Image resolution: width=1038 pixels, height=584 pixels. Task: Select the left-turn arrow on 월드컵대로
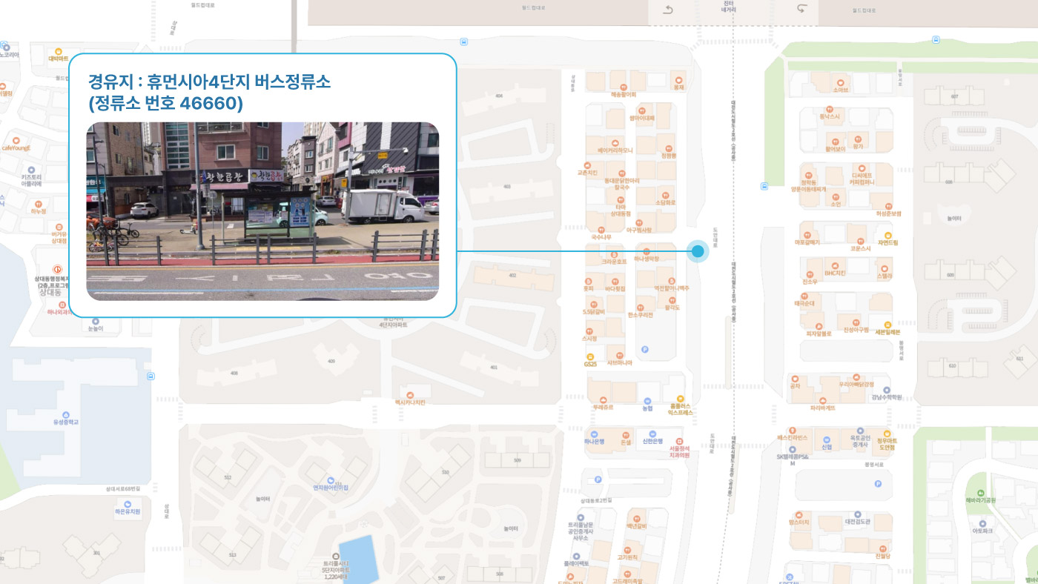point(667,10)
